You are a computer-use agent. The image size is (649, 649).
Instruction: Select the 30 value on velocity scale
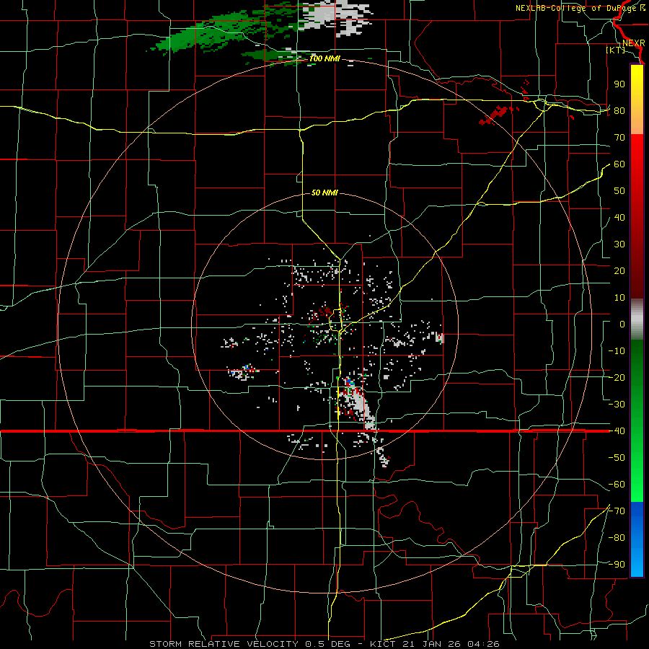(x=619, y=244)
